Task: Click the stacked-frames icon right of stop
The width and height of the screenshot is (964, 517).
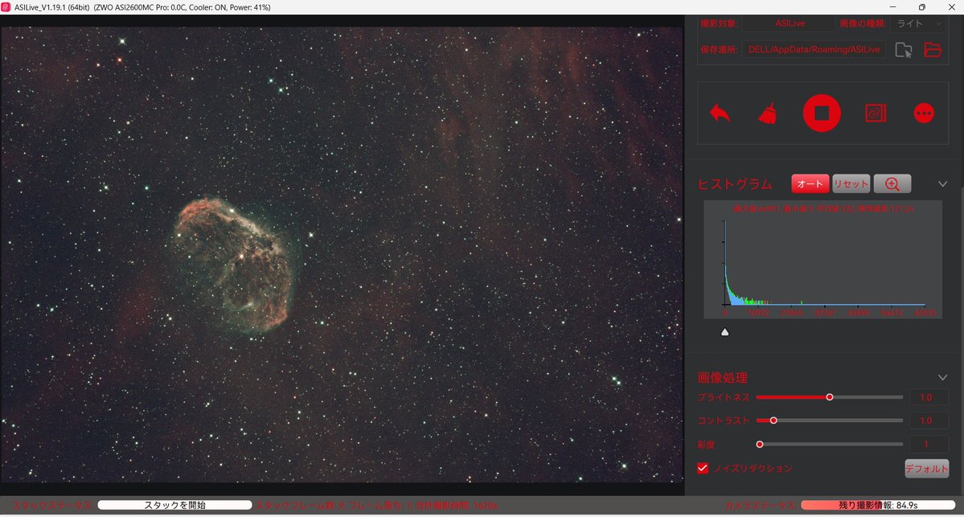Action: (x=876, y=113)
